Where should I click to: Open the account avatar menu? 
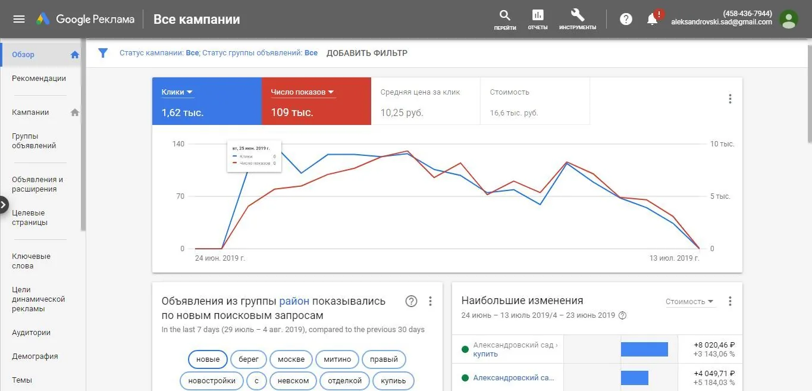(x=789, y=19)
